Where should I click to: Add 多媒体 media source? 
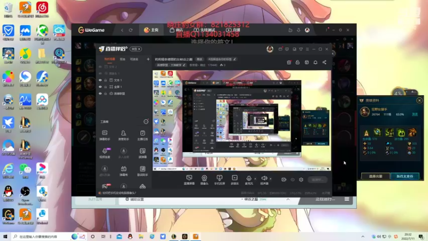click(x=234, y=180)
